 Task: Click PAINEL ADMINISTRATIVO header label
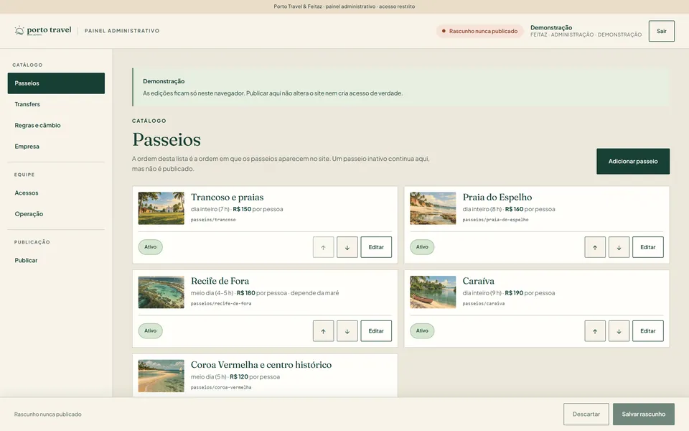pos(122,31)
